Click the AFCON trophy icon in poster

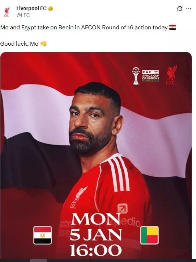136,76
